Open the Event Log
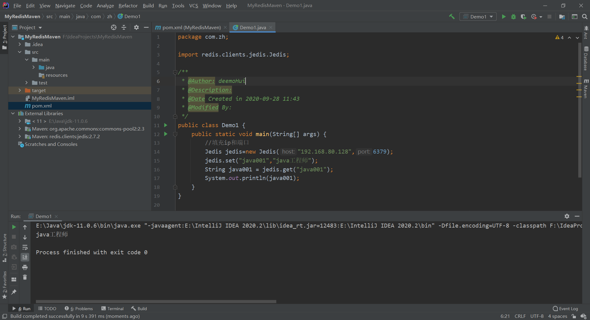590x320 pixels. tap(565, 308)
